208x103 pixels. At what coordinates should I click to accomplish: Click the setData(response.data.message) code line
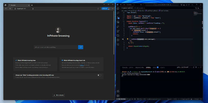click(x=143, y=39)
